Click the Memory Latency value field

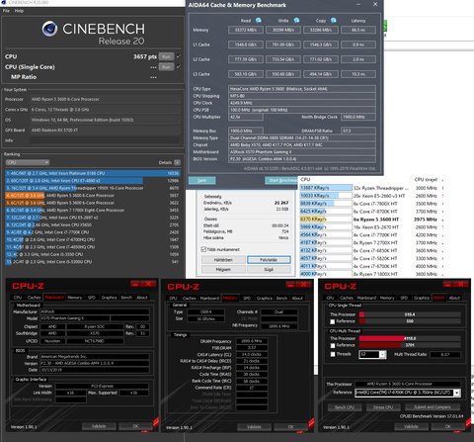point(358,30)
